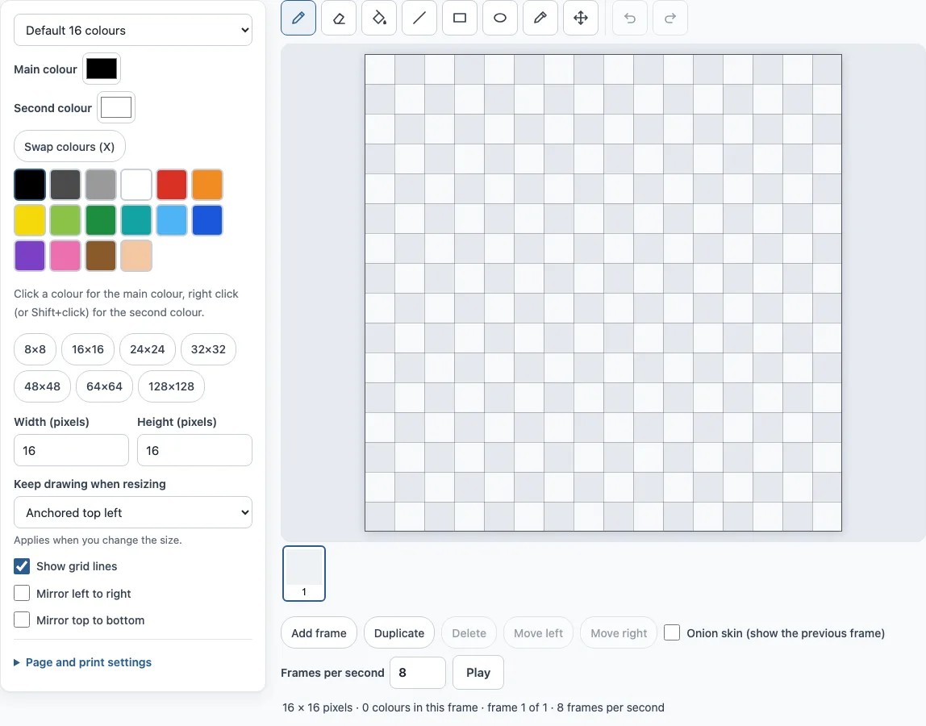Select the Eraser tool
This screenshot has height=726, width=926.
click(x=339, y=19)
